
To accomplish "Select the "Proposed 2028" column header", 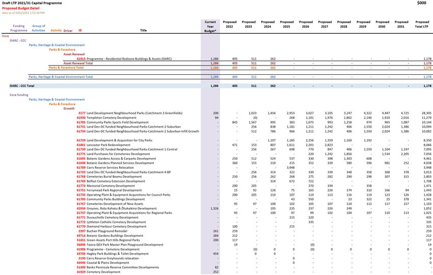I will [344, 24].
